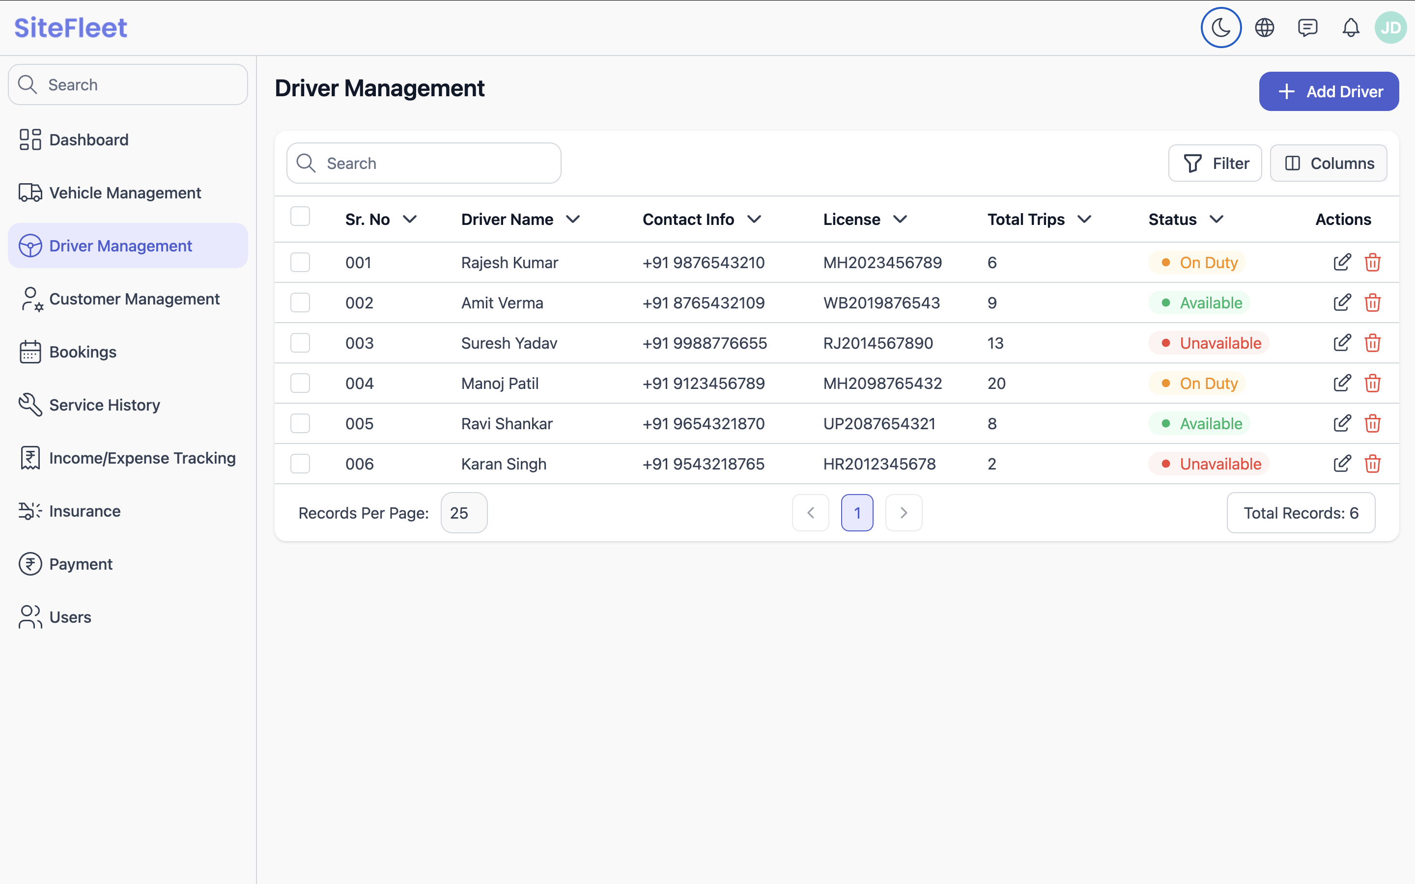Go to Vehicle Management in sidebar
1415x884 pixels.
pyautogui.click(x=125, y=193)
